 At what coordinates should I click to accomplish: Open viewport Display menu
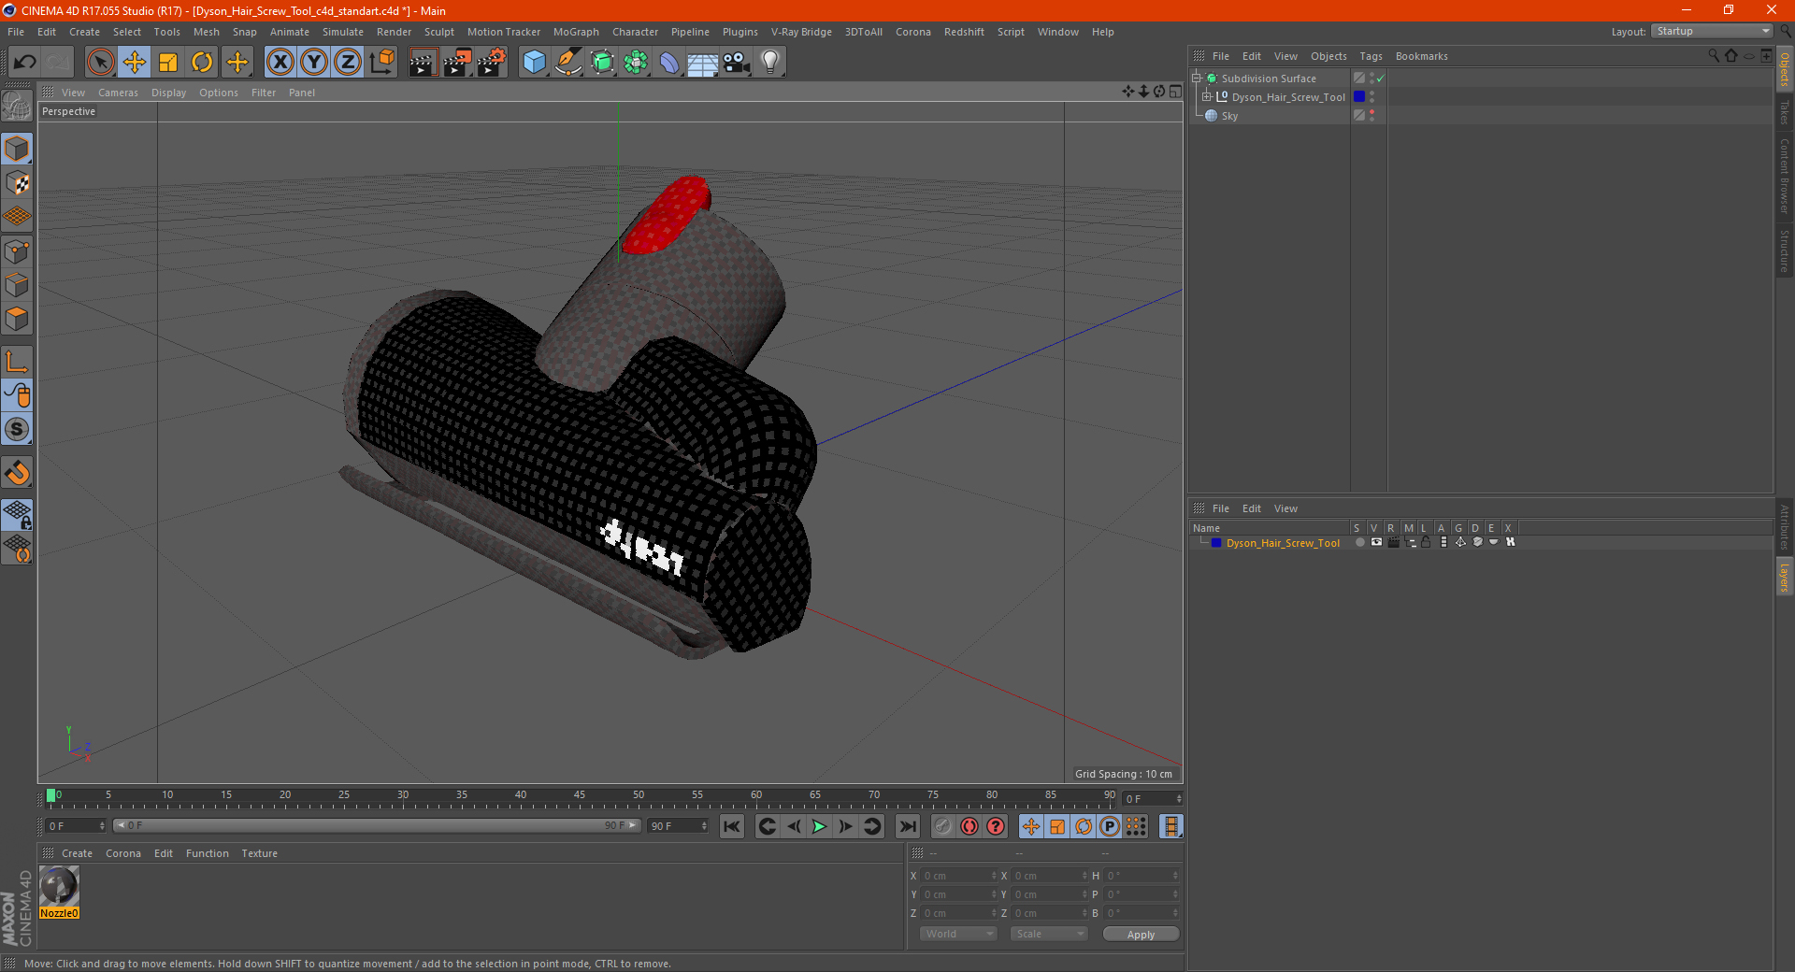pos(168,93)
